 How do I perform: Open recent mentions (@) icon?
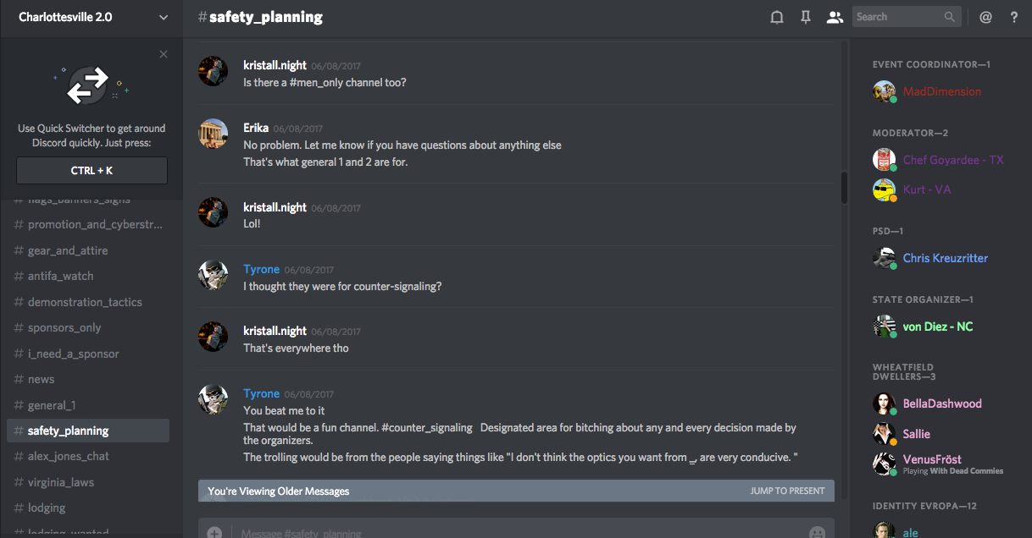(985, 17)
